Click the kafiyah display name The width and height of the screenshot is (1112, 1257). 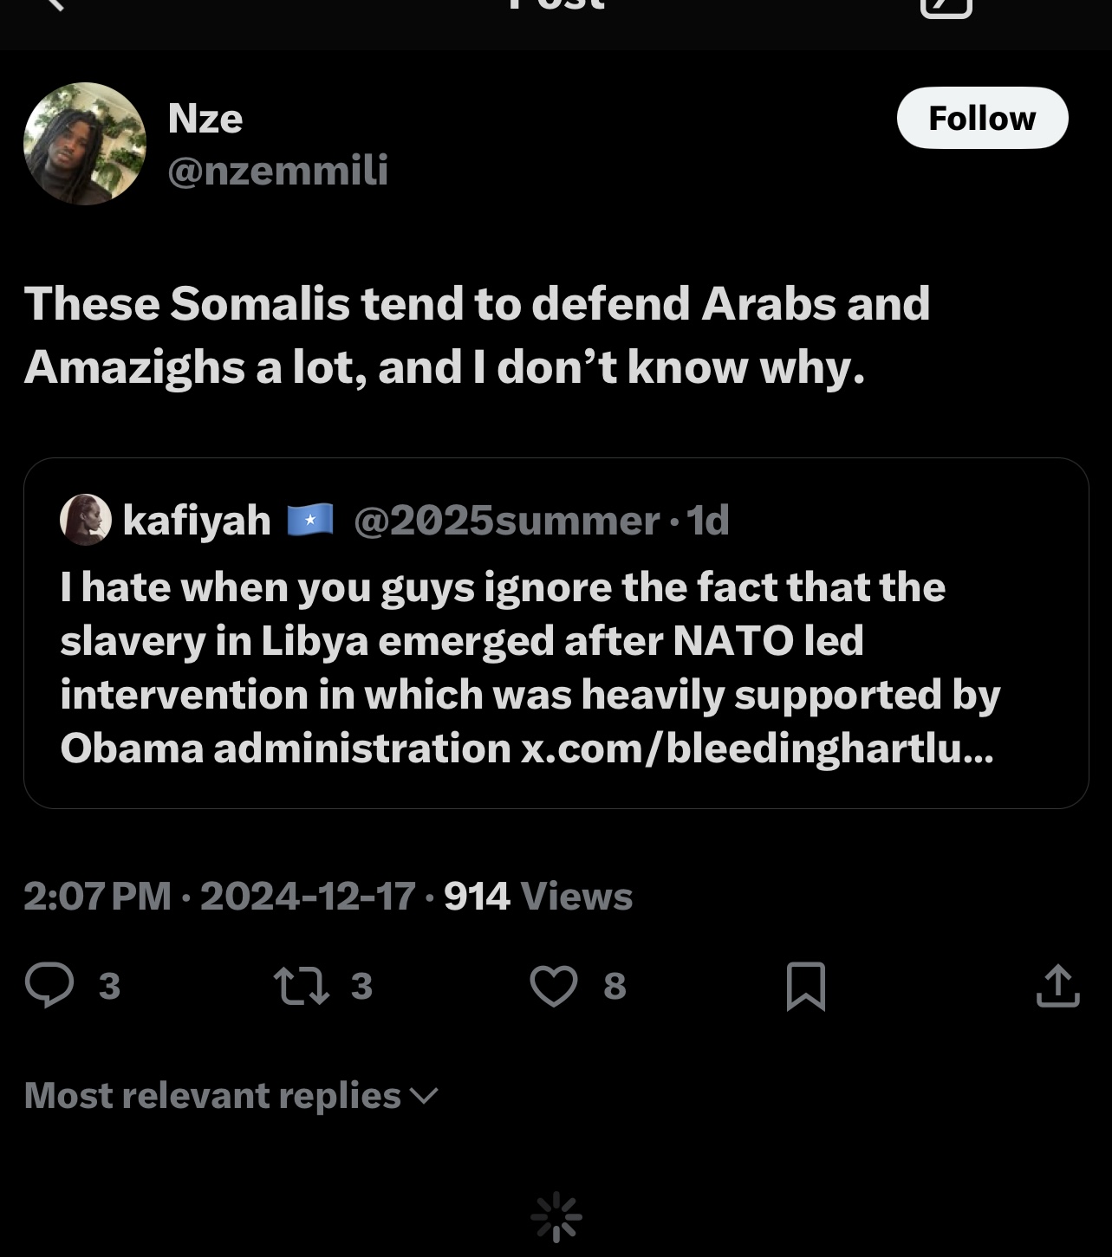197,521
